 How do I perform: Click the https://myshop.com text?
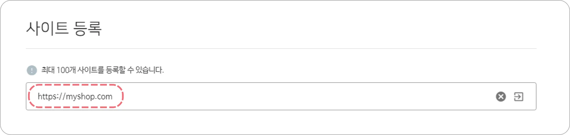click(75, 96)
